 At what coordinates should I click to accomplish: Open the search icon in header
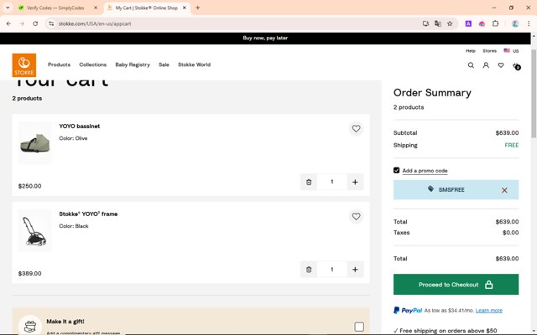471,65
